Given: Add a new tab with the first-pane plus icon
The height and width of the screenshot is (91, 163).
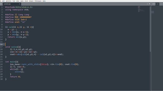Looking at the screenshot, I should [147, 4].
